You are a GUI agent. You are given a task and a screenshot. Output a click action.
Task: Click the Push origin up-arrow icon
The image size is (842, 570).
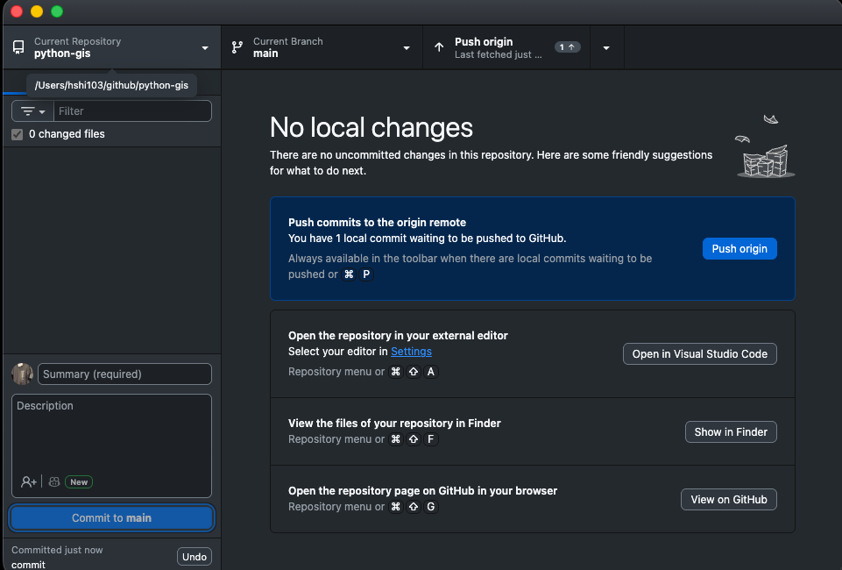coord(439,47)
